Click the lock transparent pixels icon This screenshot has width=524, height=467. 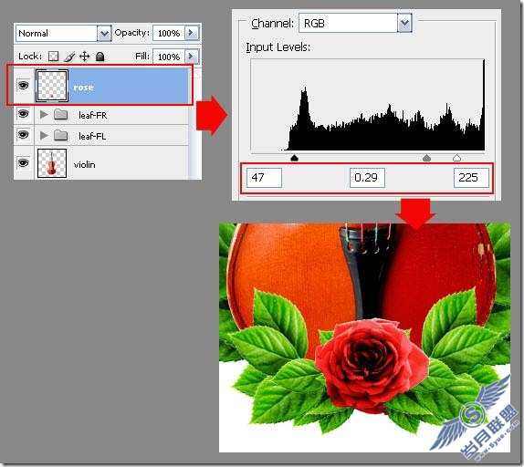54,57
